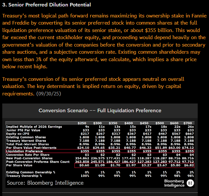Click the 'Total Post-Warrant Shares' row label
The width and height of the screenshot is (209, 196).
coord(27,144)
